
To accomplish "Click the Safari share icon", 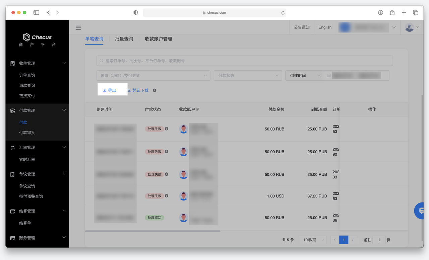I will coord(392,13).
